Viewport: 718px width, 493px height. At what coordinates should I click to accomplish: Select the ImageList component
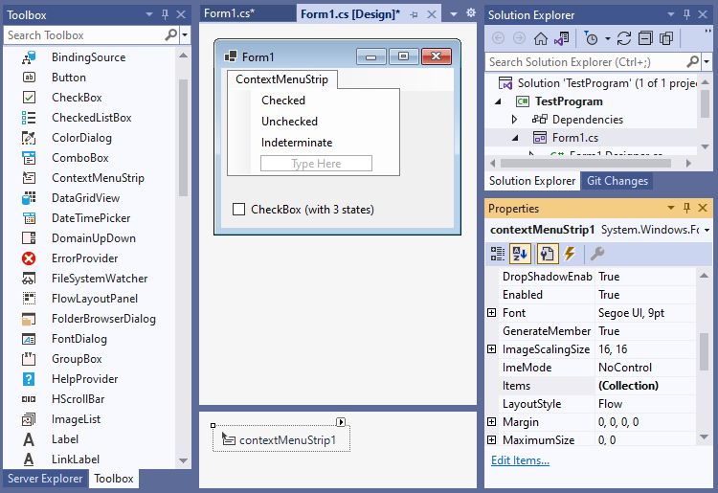click(76, 419)
